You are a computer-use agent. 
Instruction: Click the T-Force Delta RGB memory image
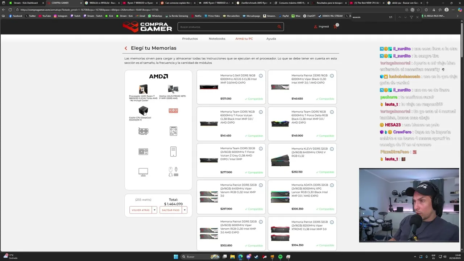pyautogui.click(x=280, y=124)
